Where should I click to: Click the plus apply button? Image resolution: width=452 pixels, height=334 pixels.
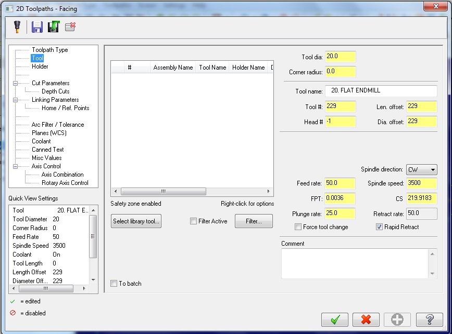coord(397,319)
